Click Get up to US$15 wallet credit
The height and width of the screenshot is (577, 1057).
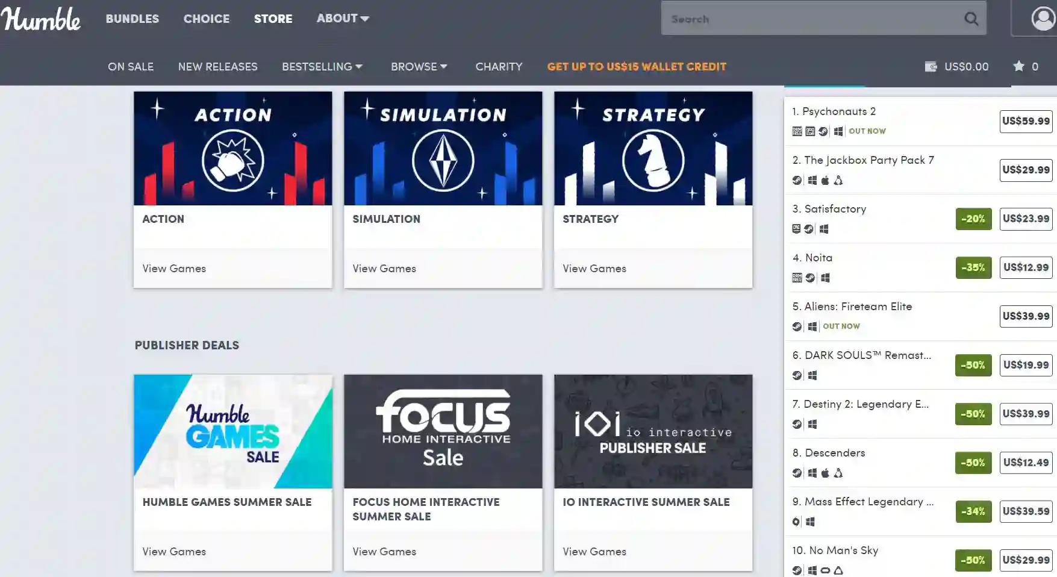[637, 66]
